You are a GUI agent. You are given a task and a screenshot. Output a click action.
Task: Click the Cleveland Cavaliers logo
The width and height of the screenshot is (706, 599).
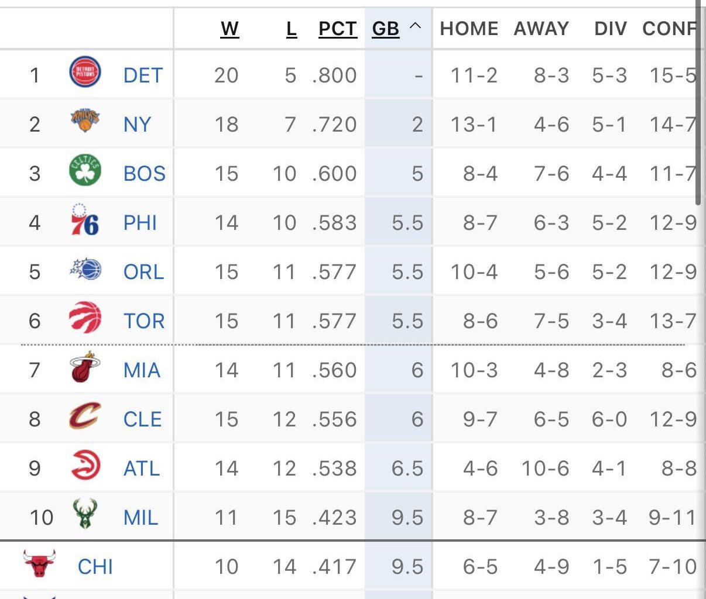coord(85,417)
